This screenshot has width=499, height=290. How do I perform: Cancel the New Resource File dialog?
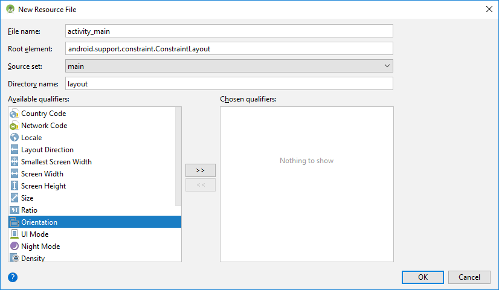pos(469,277)
